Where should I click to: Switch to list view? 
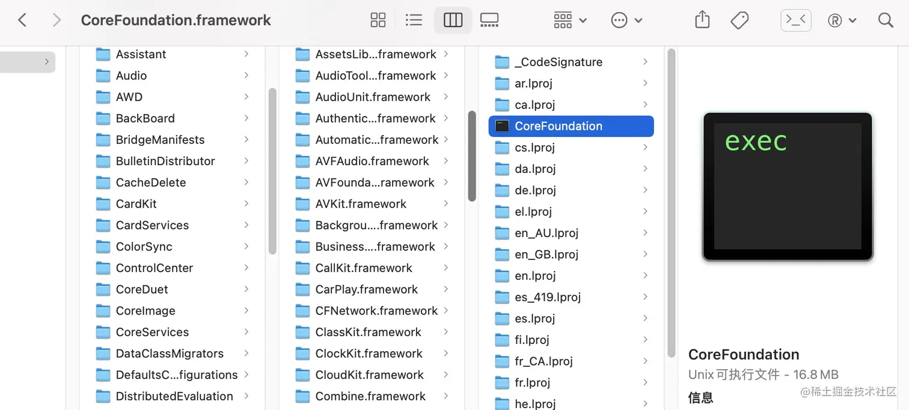click(x=414, y=20)
